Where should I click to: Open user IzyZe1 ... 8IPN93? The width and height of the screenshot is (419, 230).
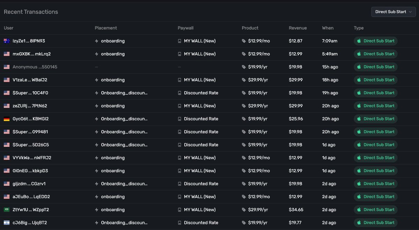pos(29,41)
